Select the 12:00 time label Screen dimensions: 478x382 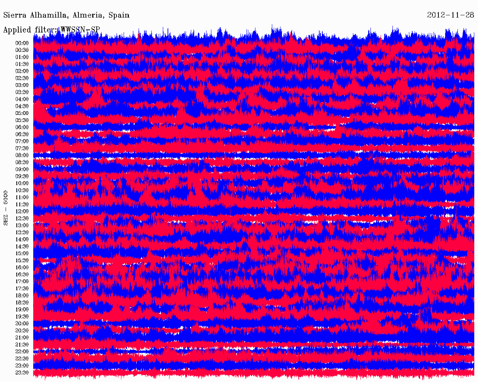22,212
